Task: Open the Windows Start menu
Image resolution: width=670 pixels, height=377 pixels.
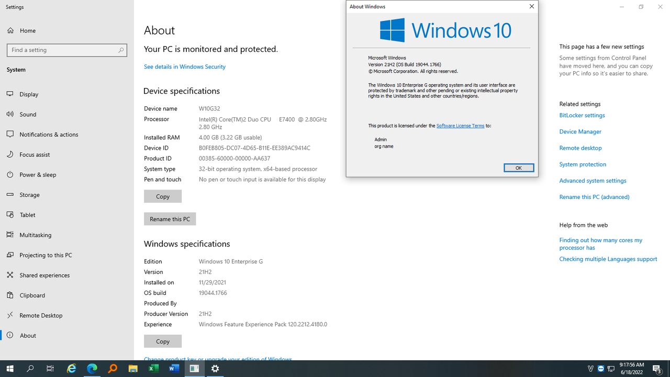Action: pos(10,369)
